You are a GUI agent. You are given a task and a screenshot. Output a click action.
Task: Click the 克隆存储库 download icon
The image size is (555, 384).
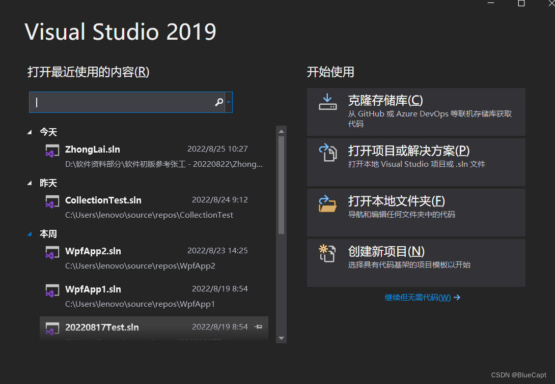click(x=328, y=102)
